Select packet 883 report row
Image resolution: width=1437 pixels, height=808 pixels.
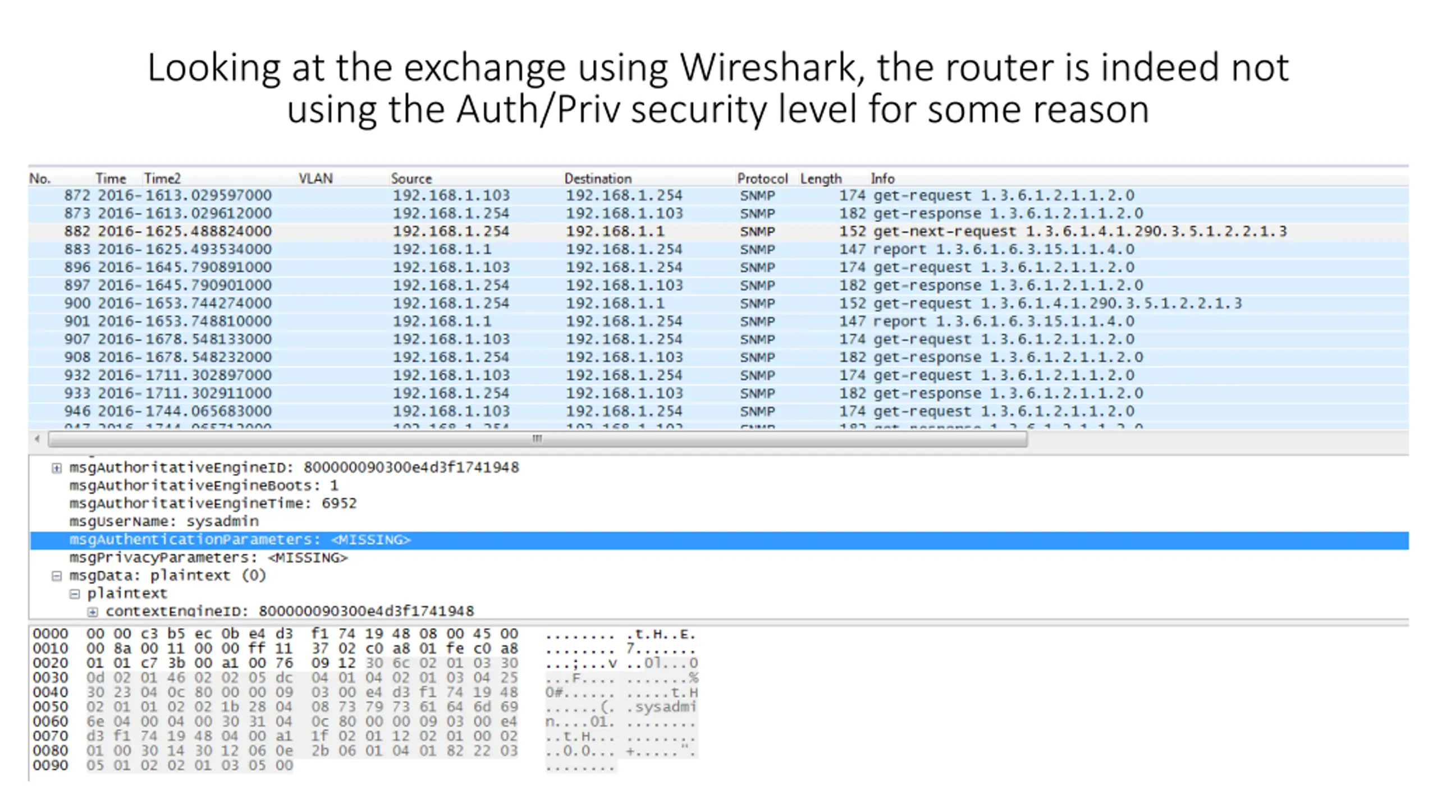click(718, 250)
